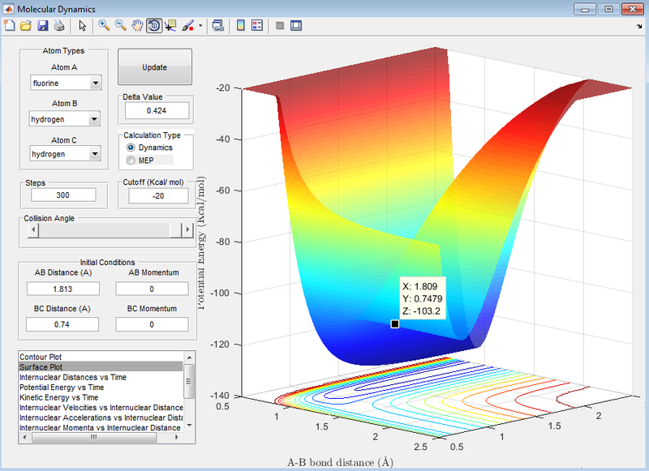Select the Dynamics calculation type

pos(131,148)
